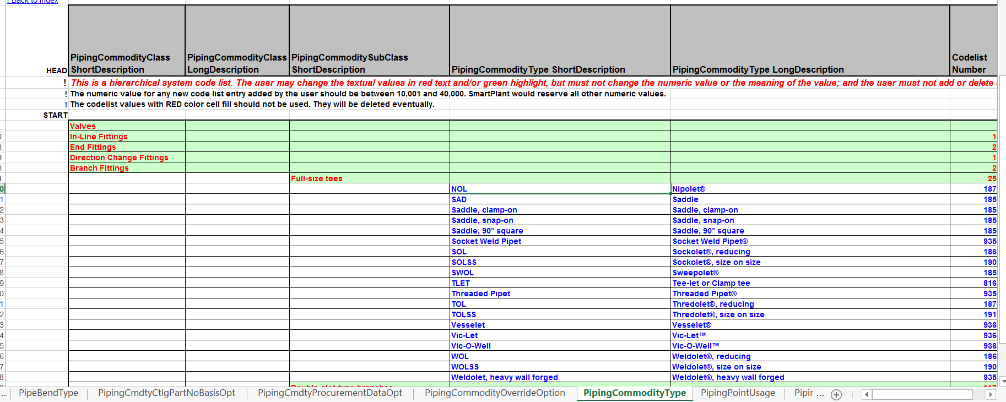This screenshot has width=1006, height=402.
Task: Click the In-Line Fittings cell
Action: pyautogui.click(x=127, y=137)
